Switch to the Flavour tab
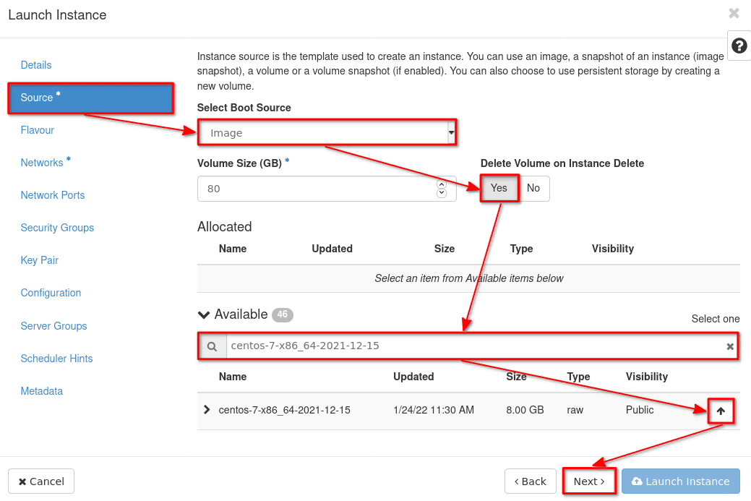Image resolution: width=751 pixels, height=501 pixels. pos(38,130)
